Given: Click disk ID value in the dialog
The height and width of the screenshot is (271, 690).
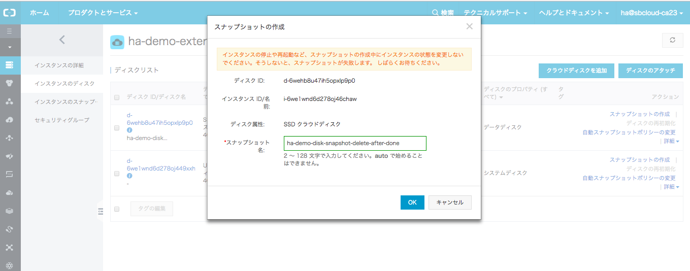Looking at the screenshot, I should pos(319,81).
